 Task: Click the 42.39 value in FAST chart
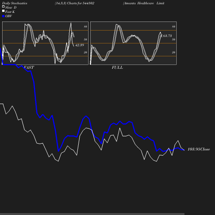(x=80, y=45)
